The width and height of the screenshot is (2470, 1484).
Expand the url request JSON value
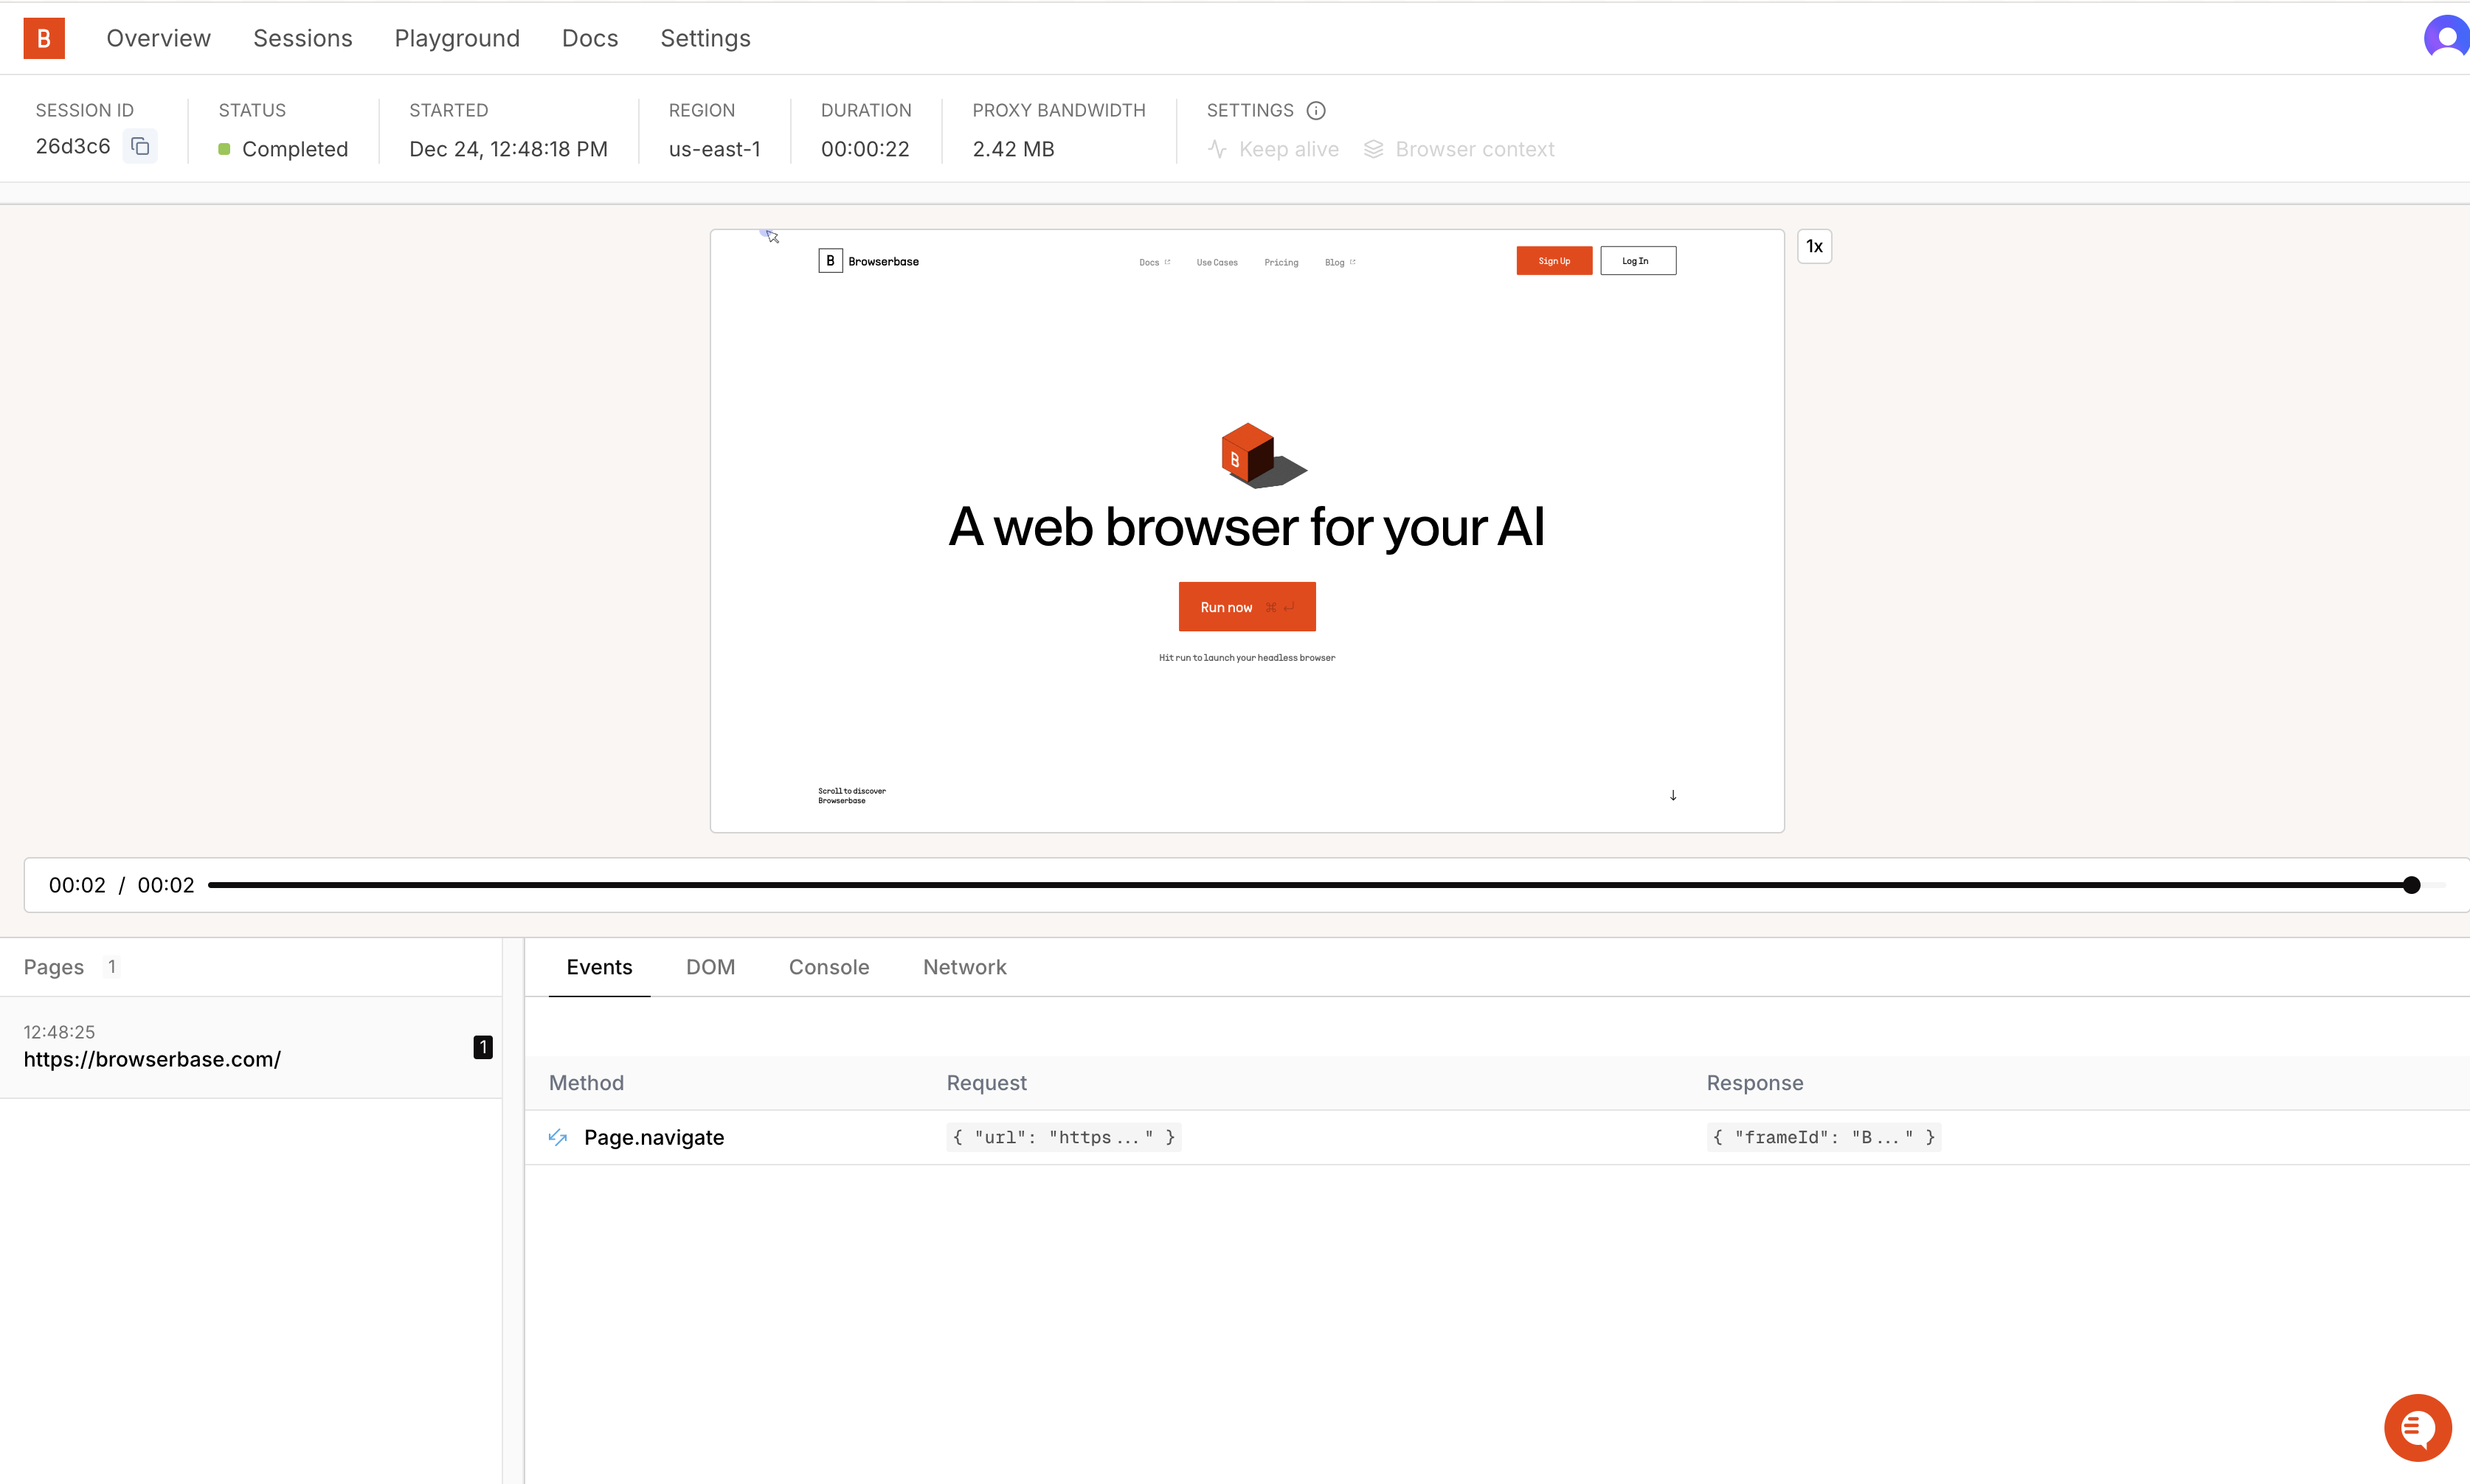click(1064, 1137)
